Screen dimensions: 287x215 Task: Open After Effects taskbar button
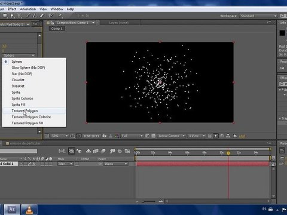(x=12, y=210)
